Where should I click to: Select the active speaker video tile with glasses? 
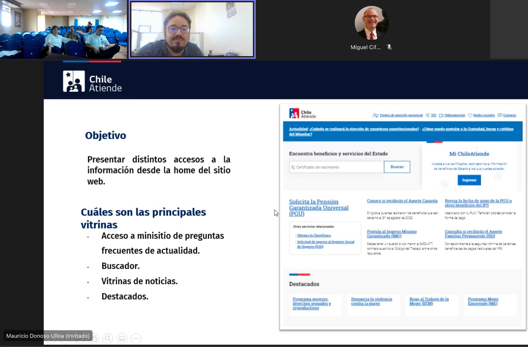(192, 29)
